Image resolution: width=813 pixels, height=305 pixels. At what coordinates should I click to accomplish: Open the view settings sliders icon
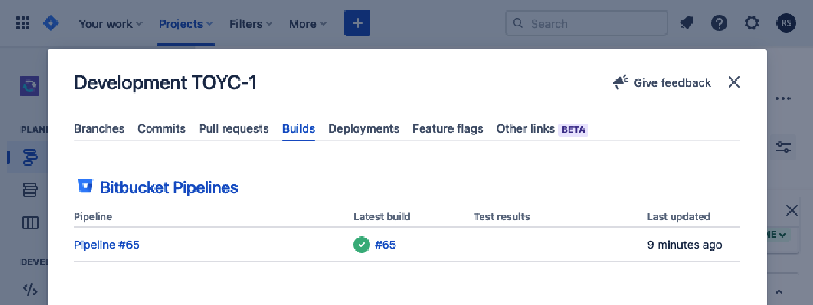tap(784, 147)
